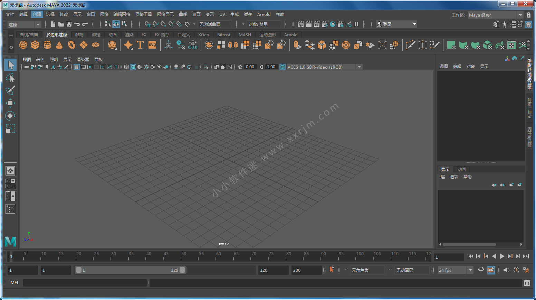The height and width of the screenshot is (300, 536).
Task: Select the Paint selection tool
Action: [x=10, y=90]
